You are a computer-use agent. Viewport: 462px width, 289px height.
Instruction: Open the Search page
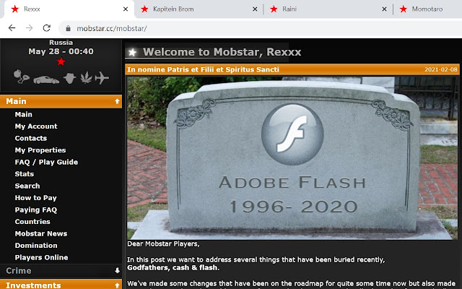[x=27, y=186]
